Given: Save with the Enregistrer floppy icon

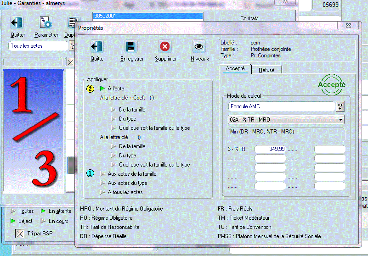Looking at the screenshot, I should (131, 47).
